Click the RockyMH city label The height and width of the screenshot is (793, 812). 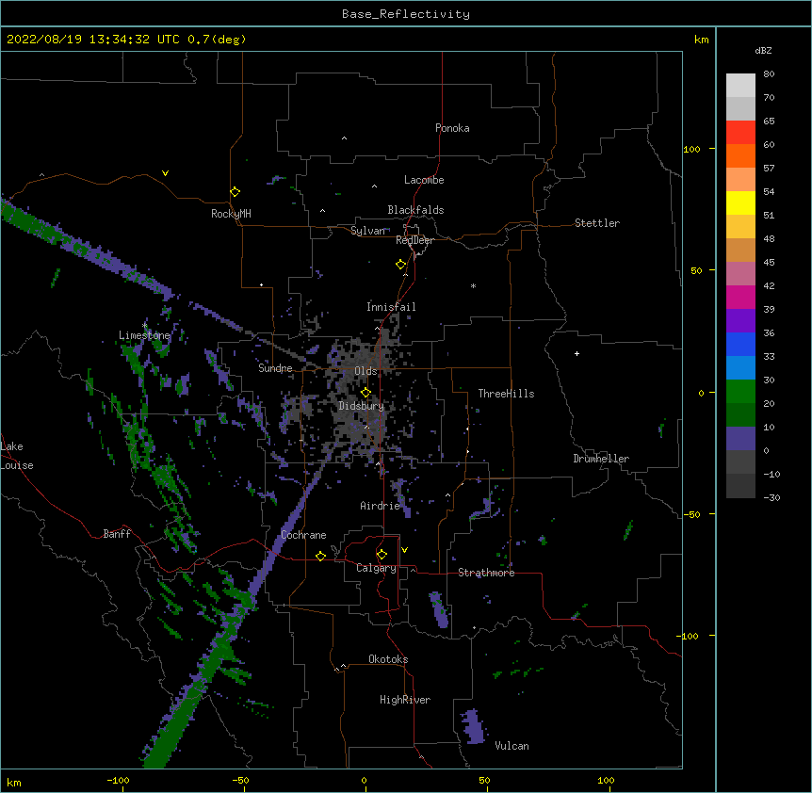(231, 214)
